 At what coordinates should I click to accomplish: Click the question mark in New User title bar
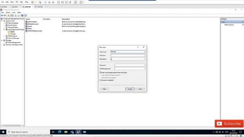pos(138,47)
